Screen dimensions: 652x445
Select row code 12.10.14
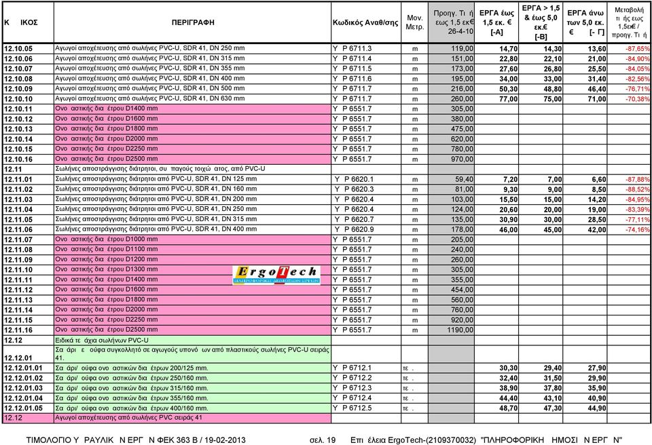coord(18,139)
